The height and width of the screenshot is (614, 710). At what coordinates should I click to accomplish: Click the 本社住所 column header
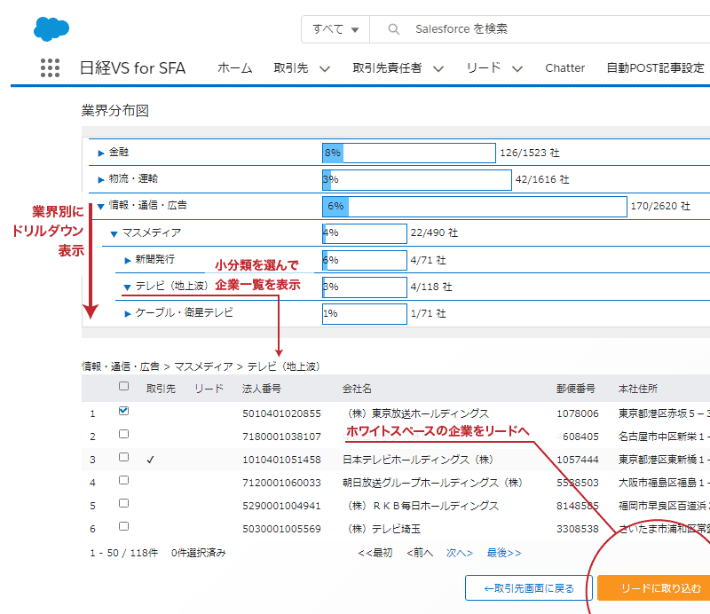click(638, 389)
